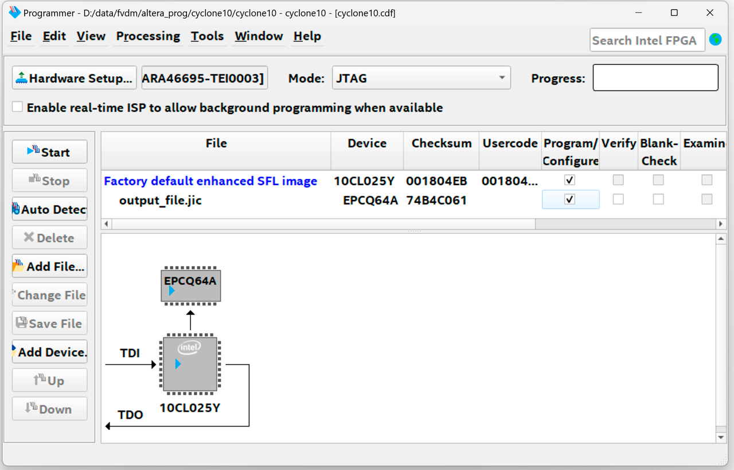The width and height of the screenshot is (734, 470).
Task: Click the globe icon beside the search box
Action: pos(715,40)
